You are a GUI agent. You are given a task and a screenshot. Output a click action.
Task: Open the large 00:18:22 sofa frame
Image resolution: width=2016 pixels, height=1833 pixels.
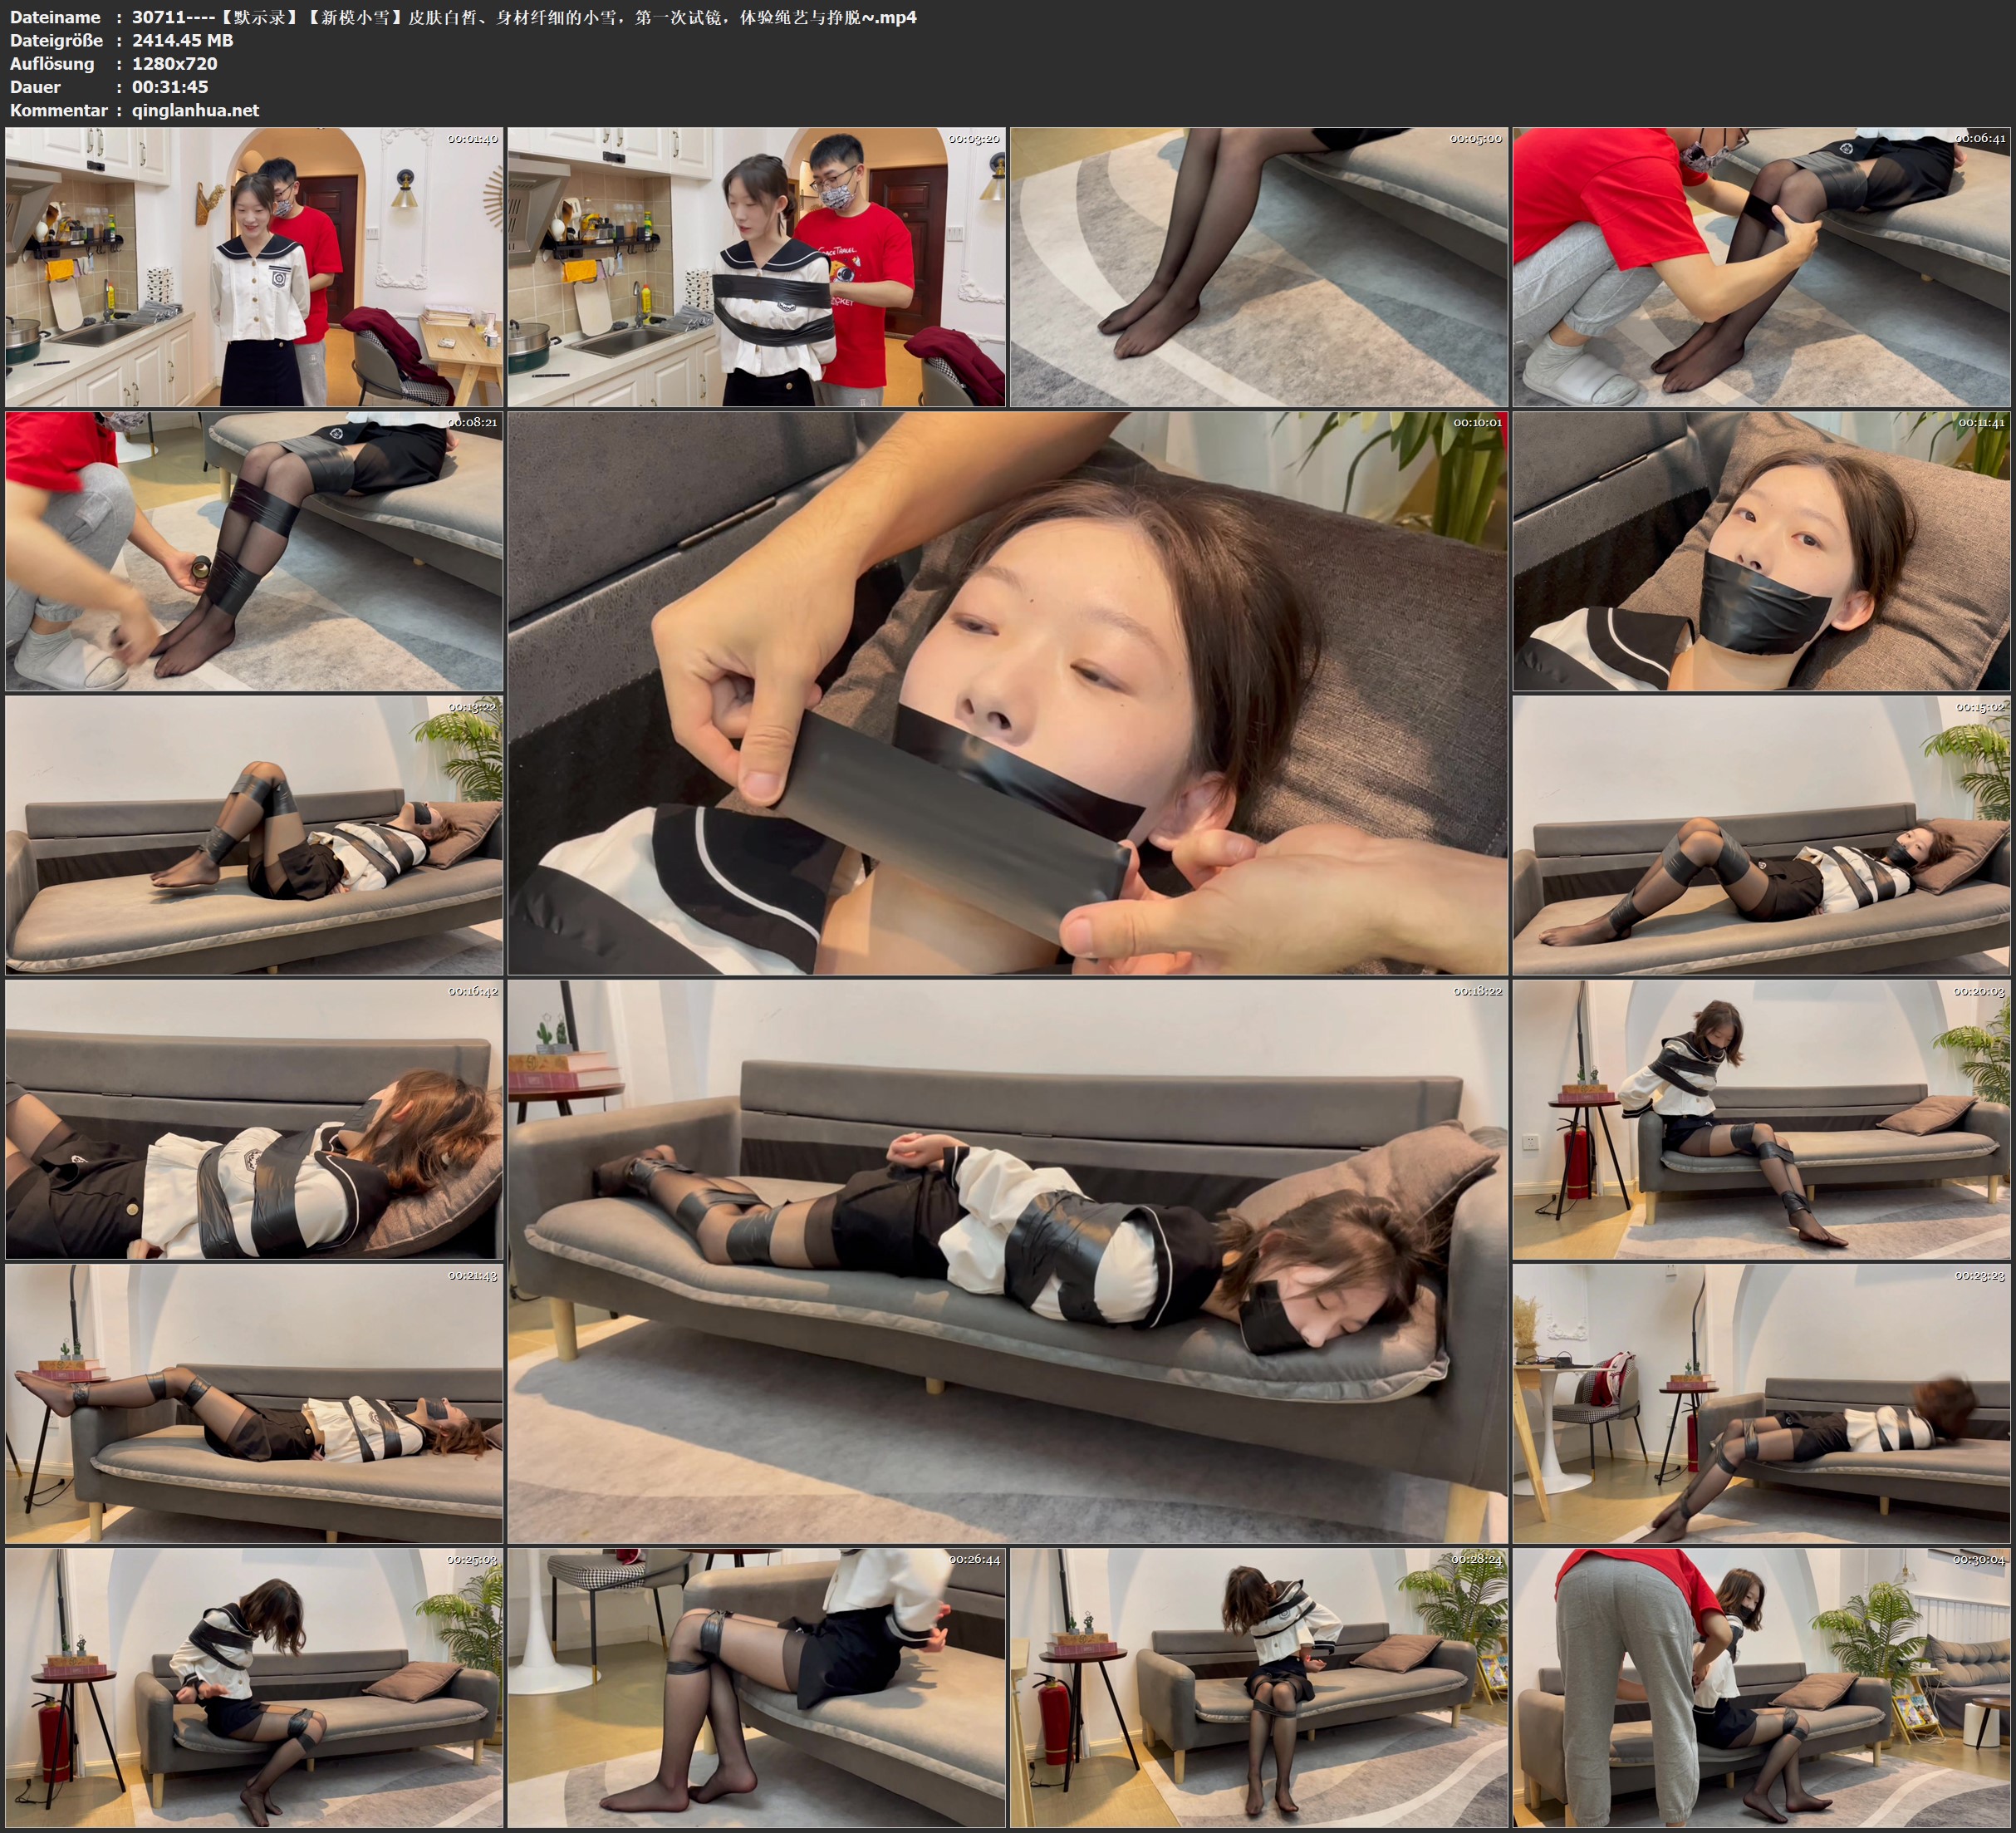tap(1007, 1260)
